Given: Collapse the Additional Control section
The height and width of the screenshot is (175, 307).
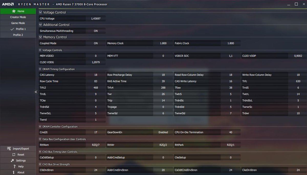Looking at the screenshot, I should pos(40,25).
